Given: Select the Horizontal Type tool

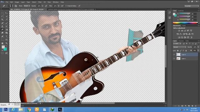Looking at the screenshot, I should 7,36.
